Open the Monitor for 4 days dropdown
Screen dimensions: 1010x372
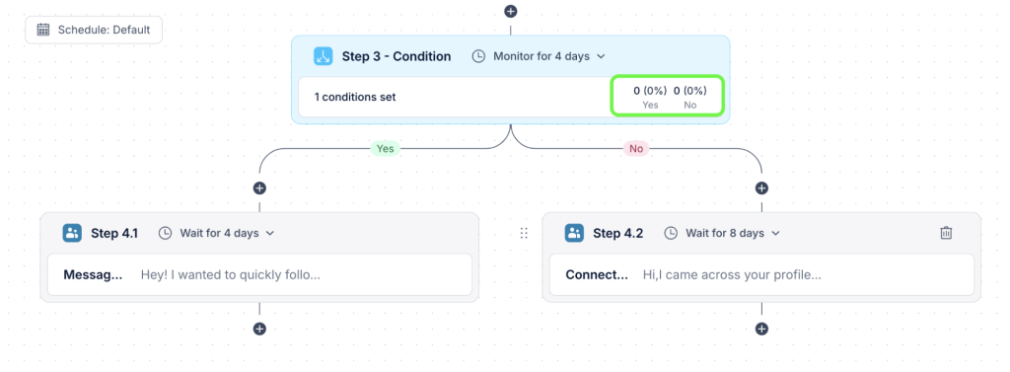point(539,56)
